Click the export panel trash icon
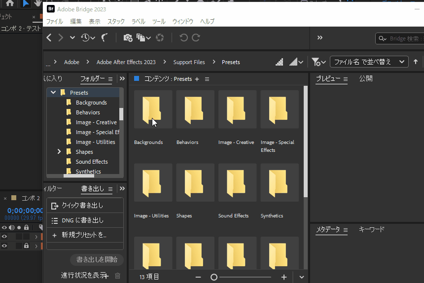 click(117, 276)
